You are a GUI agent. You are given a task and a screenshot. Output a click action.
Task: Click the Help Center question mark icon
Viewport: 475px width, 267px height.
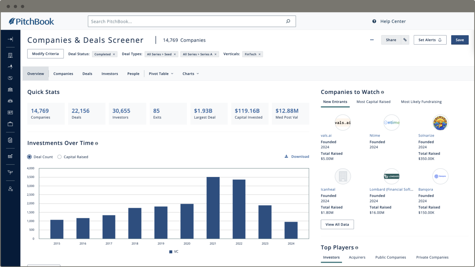pyautogui.click(x=374, y=21)
